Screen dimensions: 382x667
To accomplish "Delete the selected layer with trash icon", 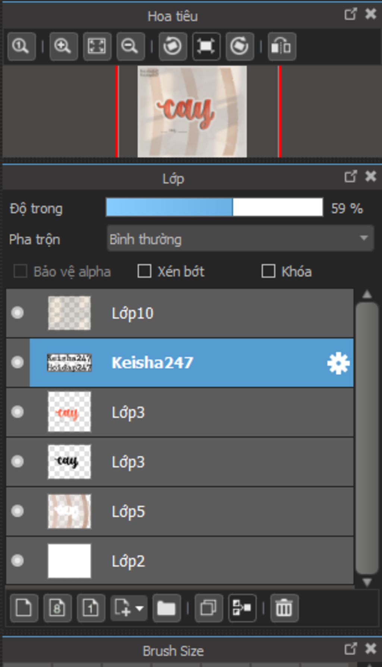I will [284, 608].
